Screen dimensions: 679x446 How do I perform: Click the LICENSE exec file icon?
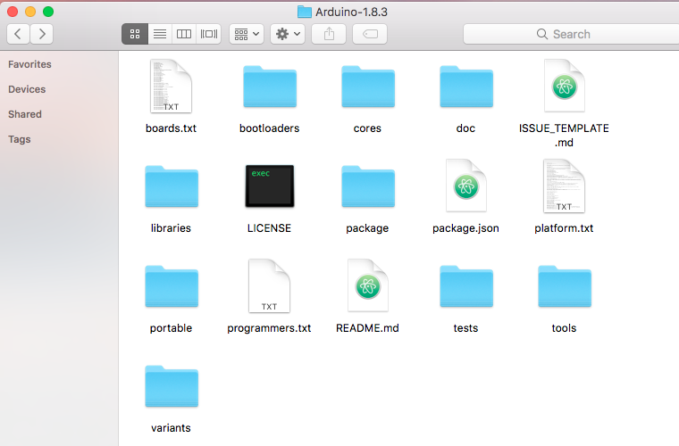[x=270, y=186]
